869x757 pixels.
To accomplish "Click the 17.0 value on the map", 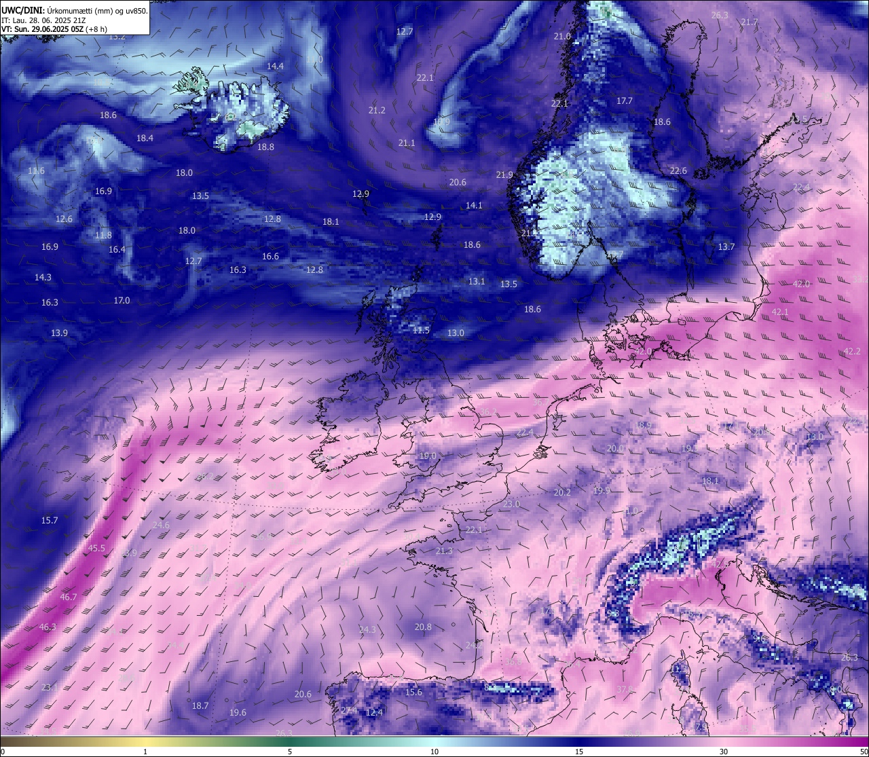I will (122, 300).
